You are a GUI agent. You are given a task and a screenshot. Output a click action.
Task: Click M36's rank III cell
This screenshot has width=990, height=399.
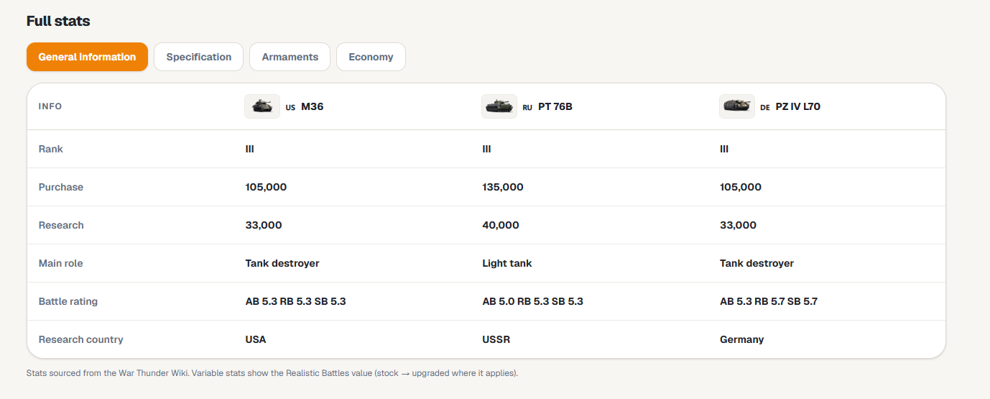tap(250, 149)
